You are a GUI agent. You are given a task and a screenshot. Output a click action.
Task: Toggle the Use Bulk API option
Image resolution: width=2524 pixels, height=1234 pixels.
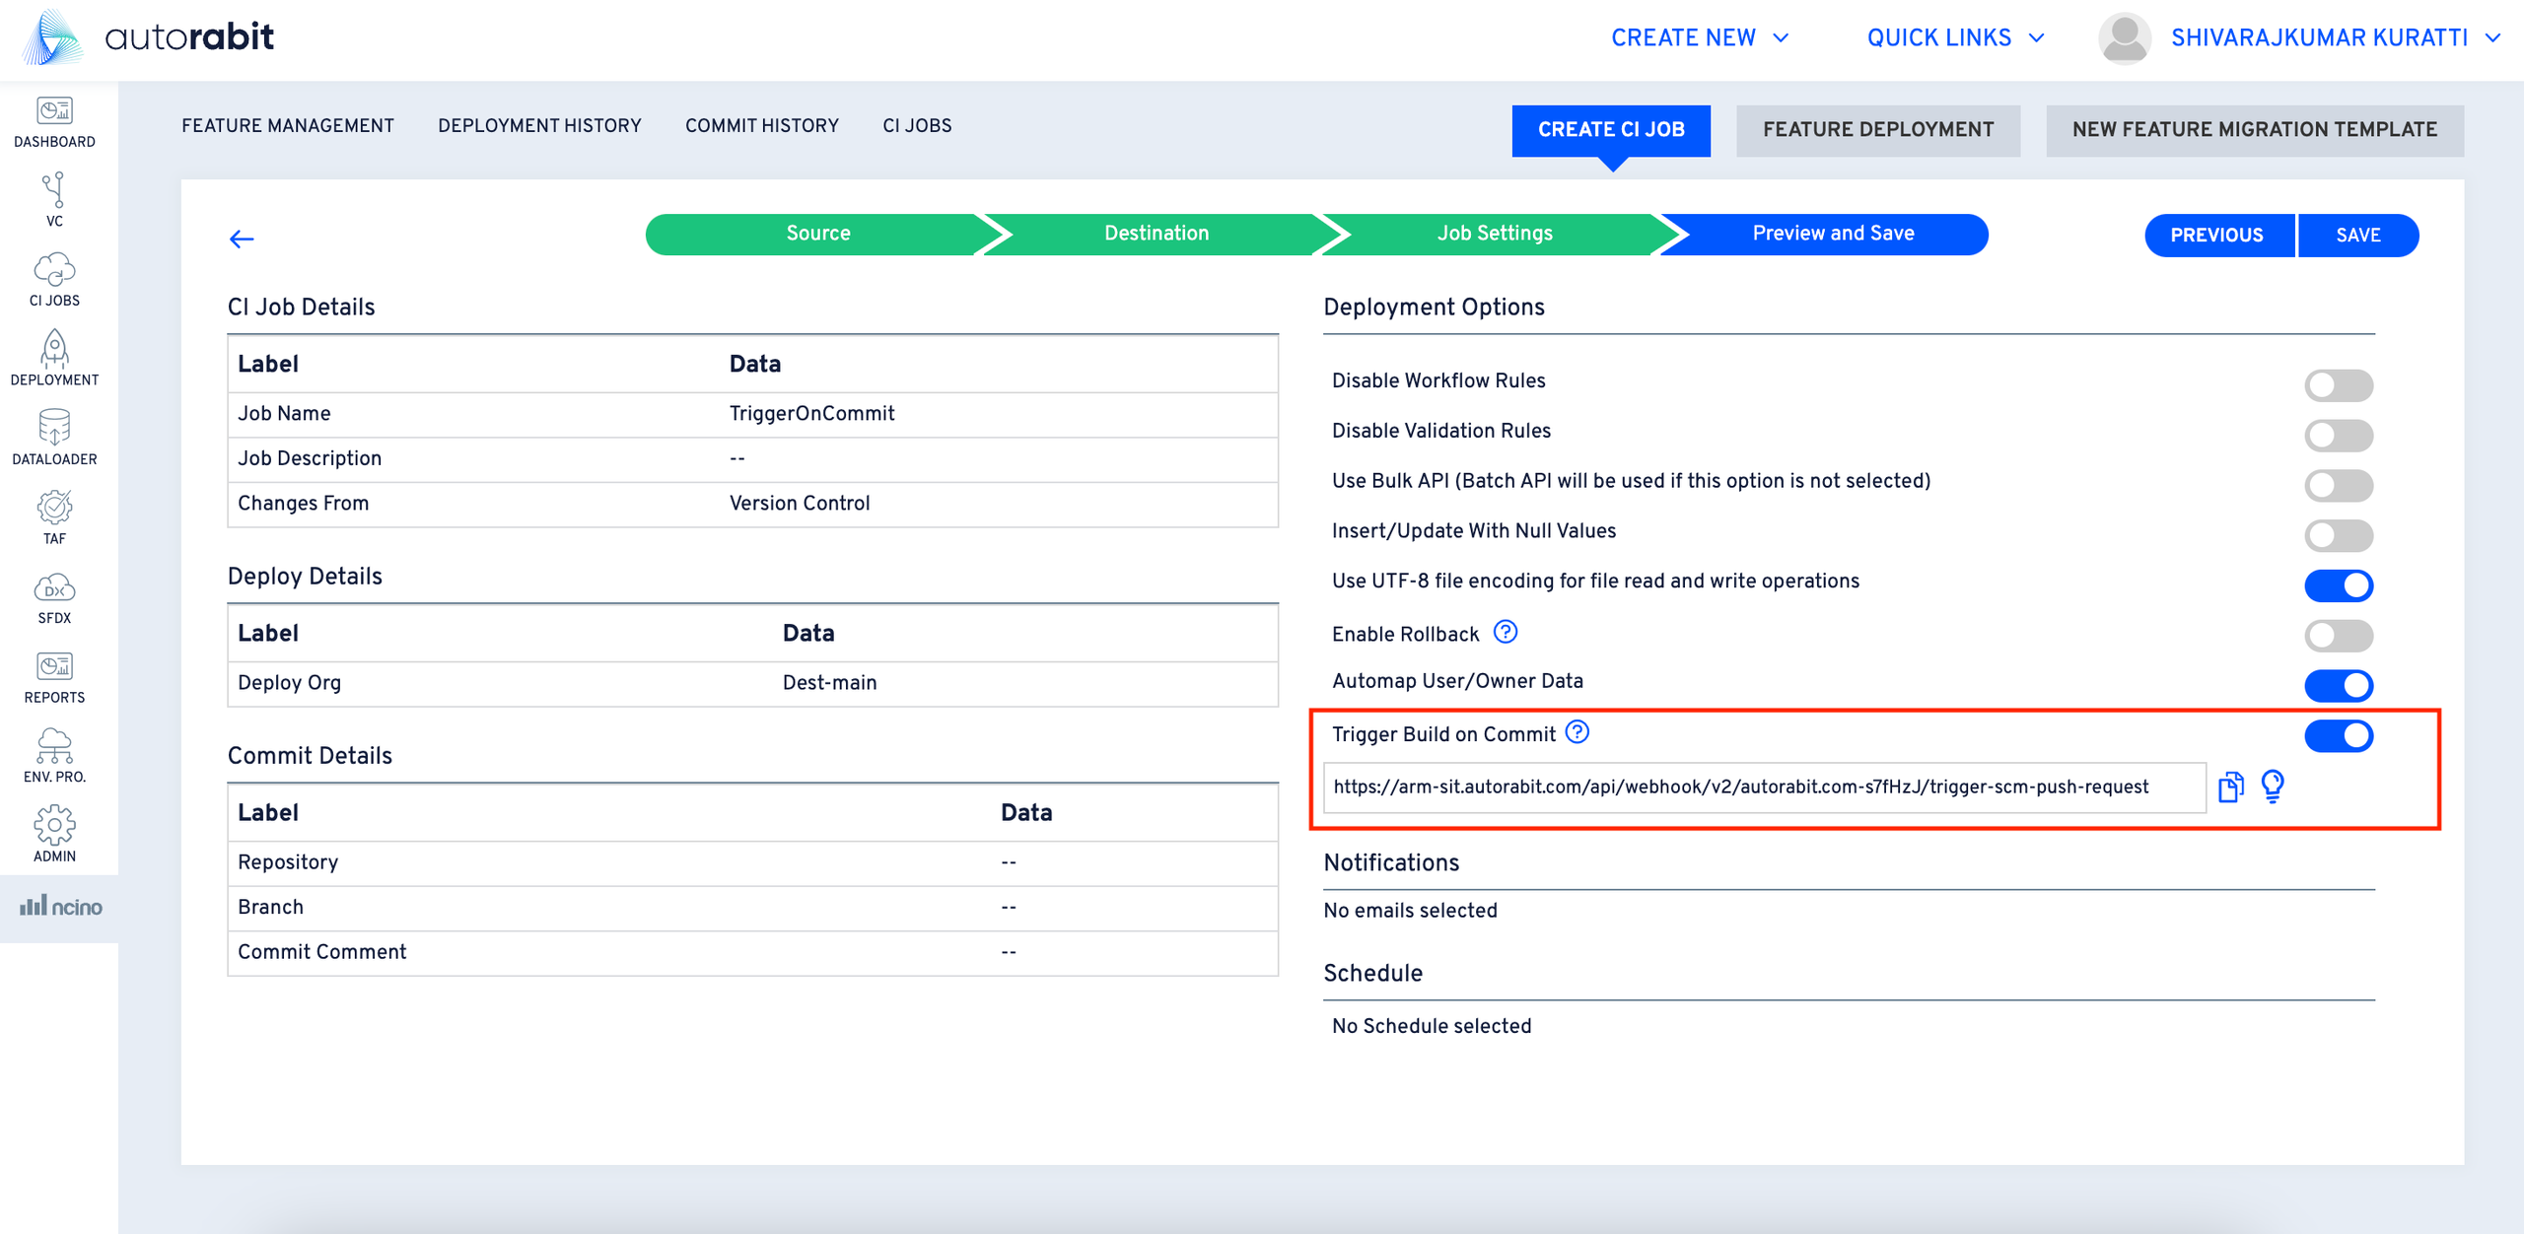2338,485
